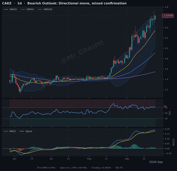The image size is (177, 171).
Task: Click the 1.4 price axis tick
Action: 166,79
